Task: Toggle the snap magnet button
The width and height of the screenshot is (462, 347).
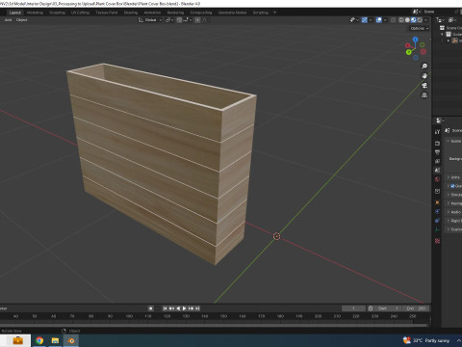Action: coord(179,20)
